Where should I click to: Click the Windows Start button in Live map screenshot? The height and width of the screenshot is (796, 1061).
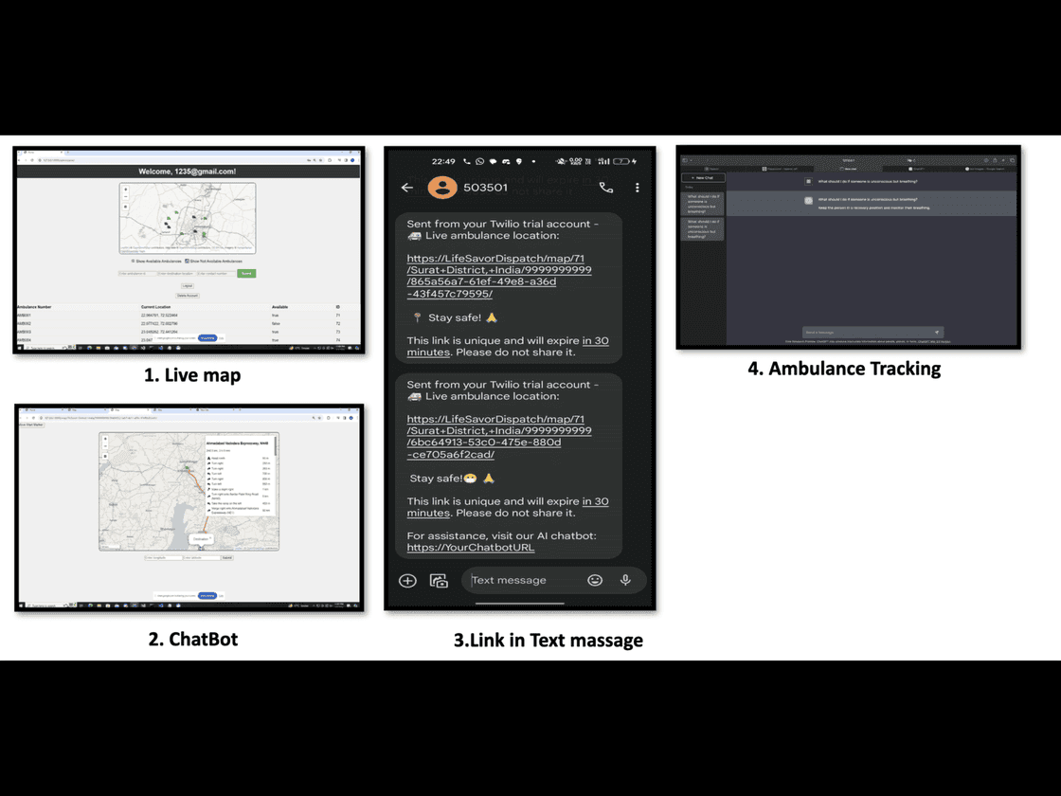[x=21, y=348]
